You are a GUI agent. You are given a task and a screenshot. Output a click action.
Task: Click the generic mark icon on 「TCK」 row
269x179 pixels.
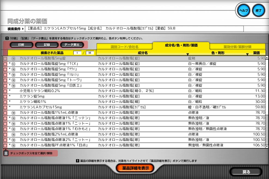(13, 64)
